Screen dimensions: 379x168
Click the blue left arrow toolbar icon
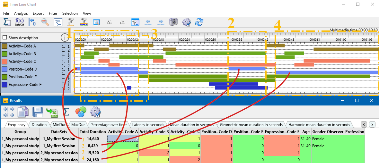[x=148, y=22]
